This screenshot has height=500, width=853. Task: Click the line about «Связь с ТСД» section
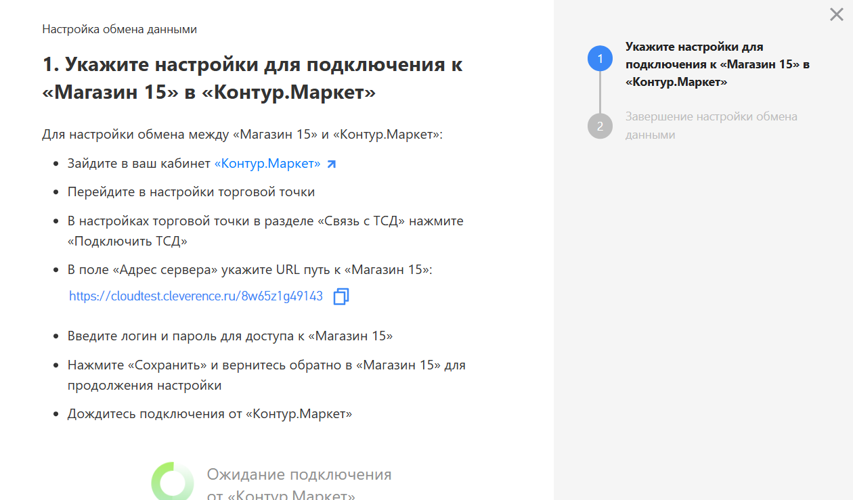[x=265, y=231]
